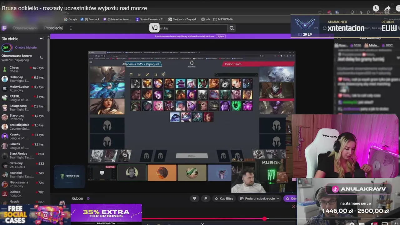
Task: Click the Pantheon pick splash
Action: click(x=107, y=74)
